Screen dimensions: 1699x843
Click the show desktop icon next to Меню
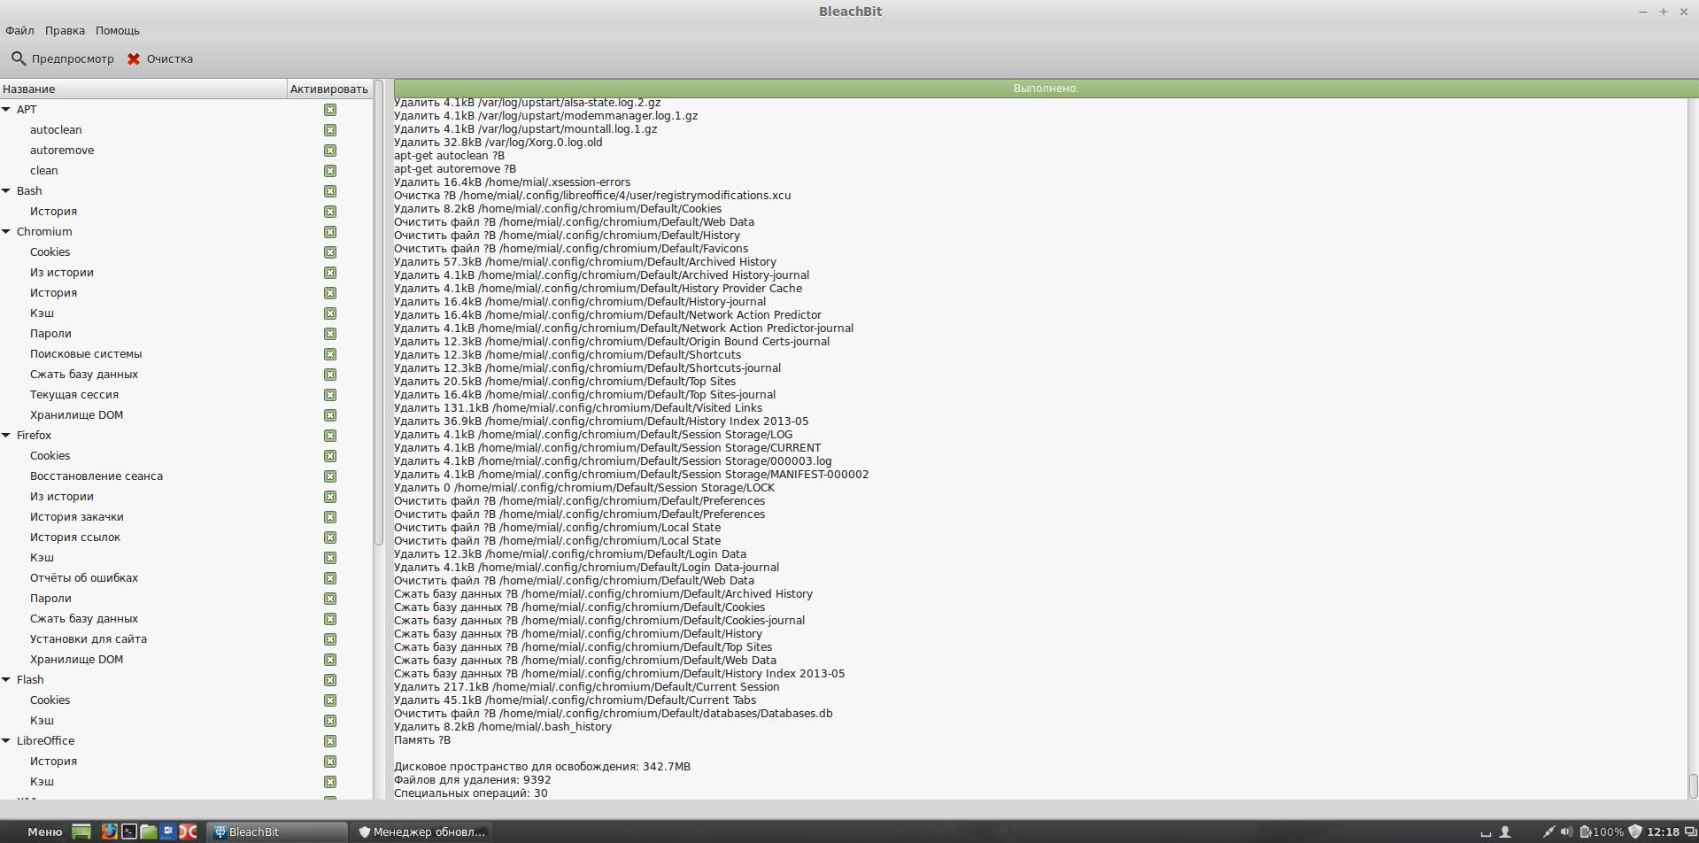(x=81, y=831)
